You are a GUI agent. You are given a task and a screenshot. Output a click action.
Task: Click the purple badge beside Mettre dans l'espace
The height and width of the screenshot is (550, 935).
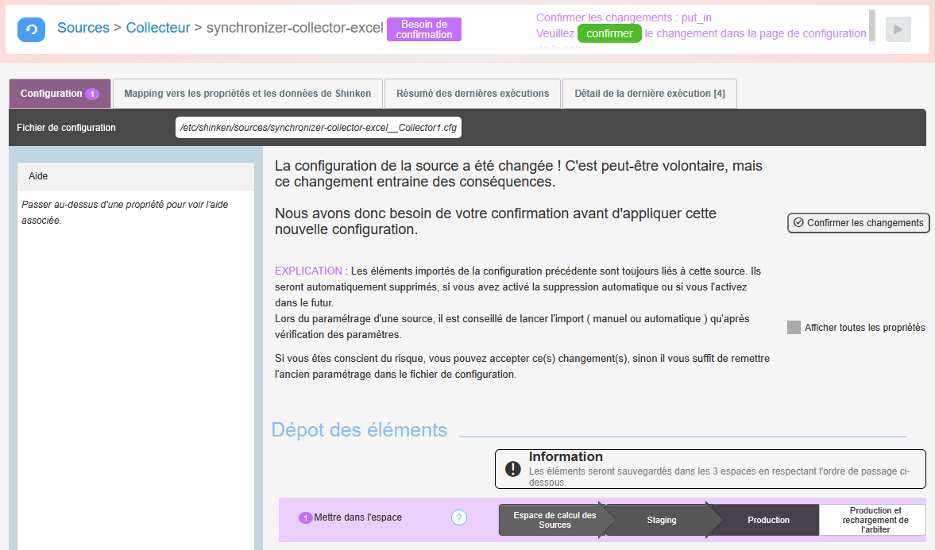point(305,517)
